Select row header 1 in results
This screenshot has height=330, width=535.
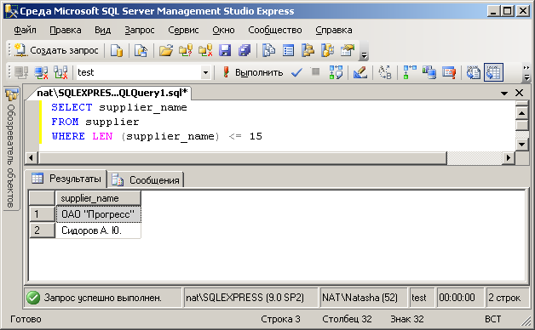(x=42, y=214)
